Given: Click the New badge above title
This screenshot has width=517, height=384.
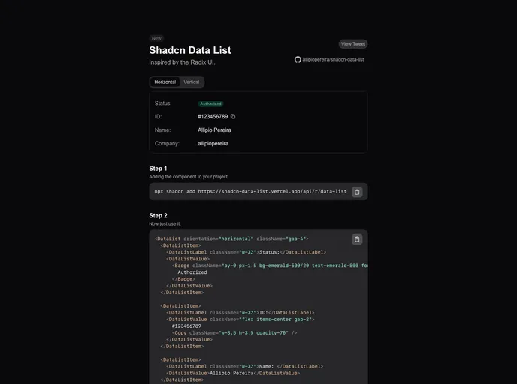Looking at the screenshot, I should tap(156, 38).
